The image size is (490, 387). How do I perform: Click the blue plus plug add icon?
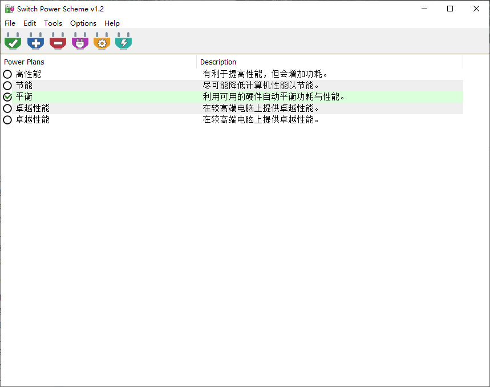[x=35, y=41]
